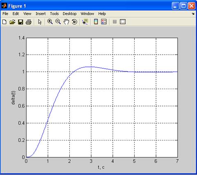Select the Edit Plot arrow tool

point(40,22)
